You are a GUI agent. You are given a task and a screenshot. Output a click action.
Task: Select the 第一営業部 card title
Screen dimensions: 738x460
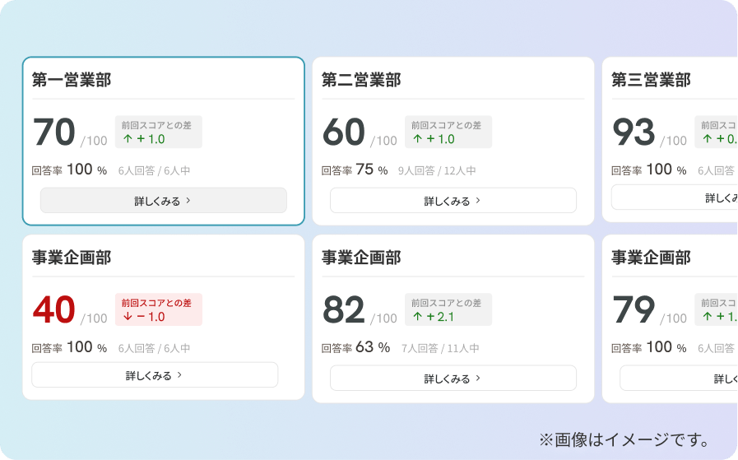click(72, 80)
